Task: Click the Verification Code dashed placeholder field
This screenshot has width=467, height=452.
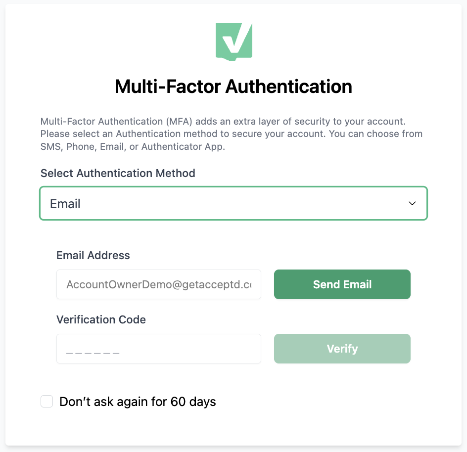Action: click(x=158, y=349)
